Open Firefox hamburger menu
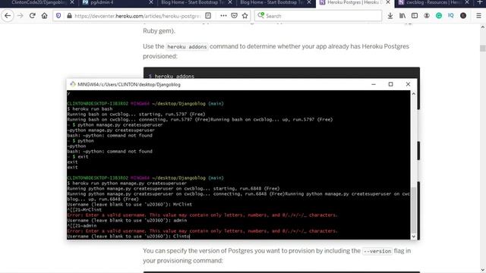Viewport: 486px width, 273px height. (479, 15)
